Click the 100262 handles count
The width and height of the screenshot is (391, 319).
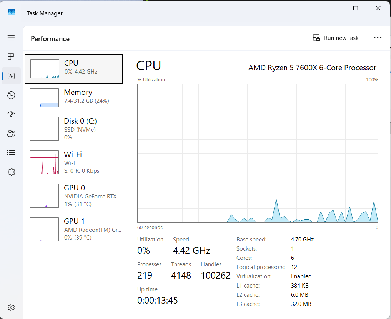point(216,275)
